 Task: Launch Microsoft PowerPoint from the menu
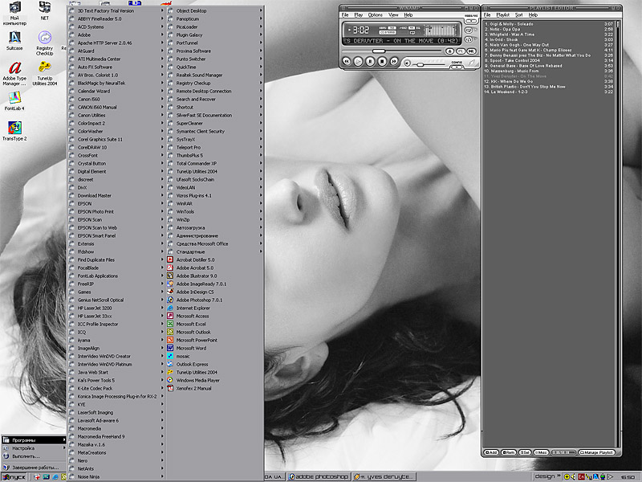click(x=214, y=340)
